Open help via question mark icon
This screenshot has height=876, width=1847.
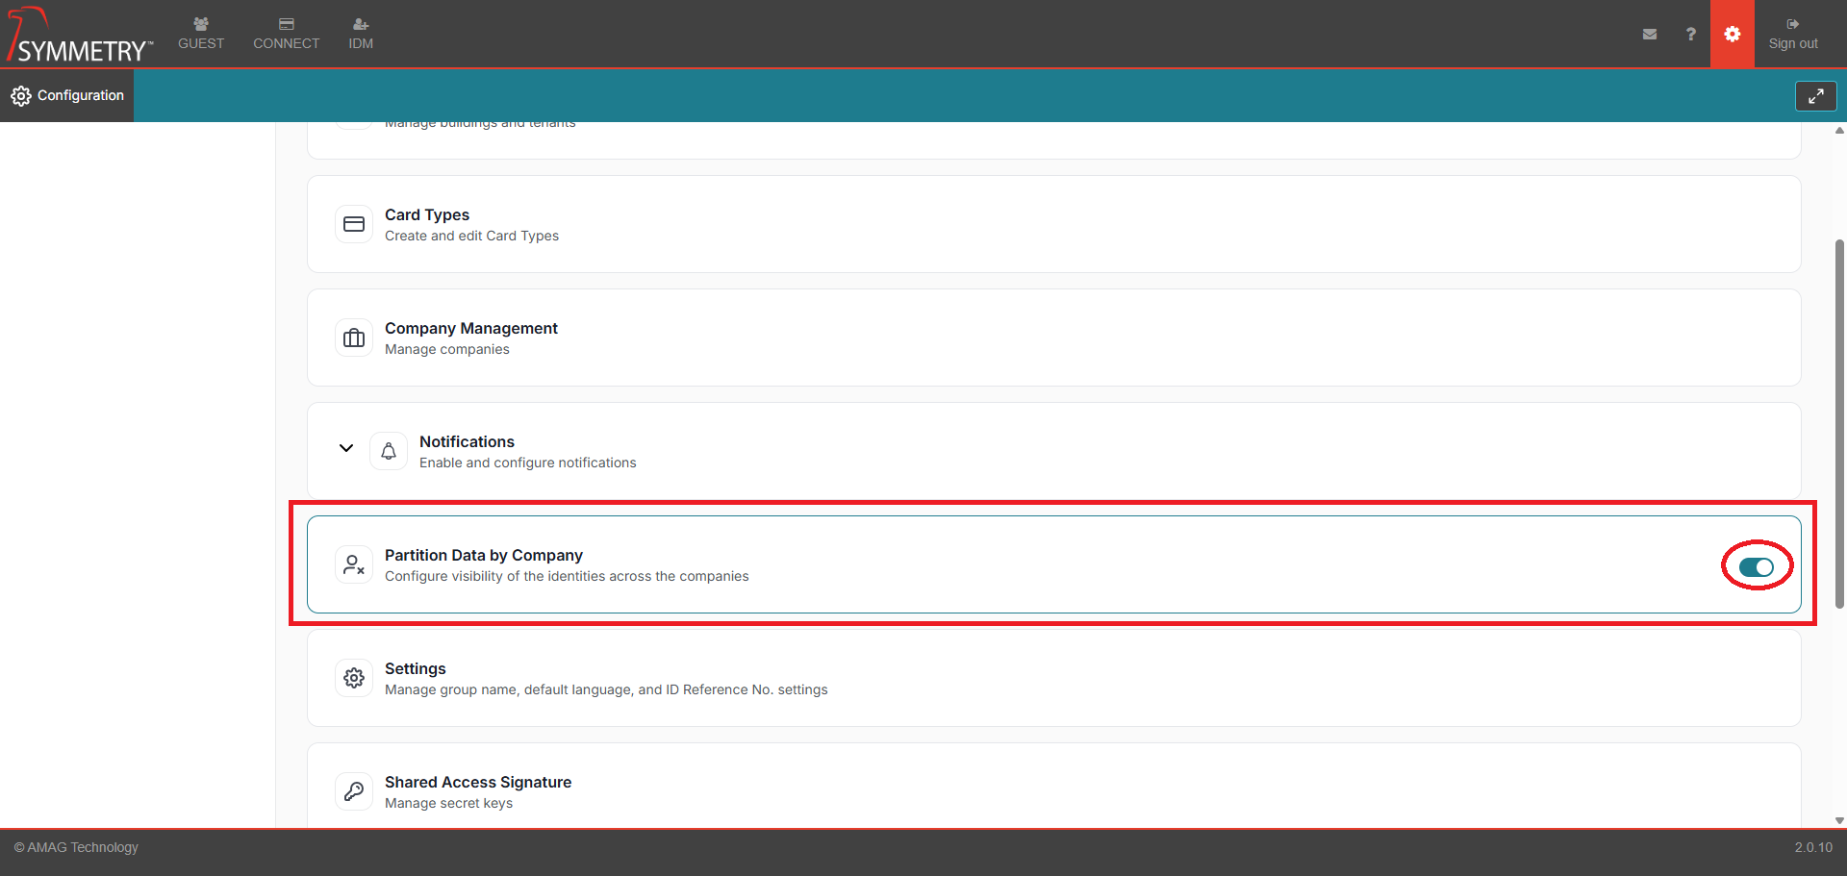[1690, 35]
